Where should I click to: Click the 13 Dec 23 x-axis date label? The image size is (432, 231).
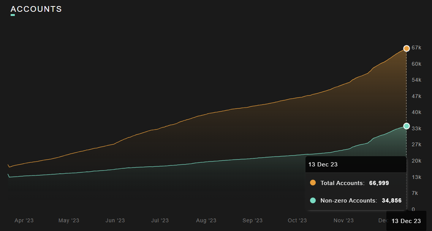406,221
